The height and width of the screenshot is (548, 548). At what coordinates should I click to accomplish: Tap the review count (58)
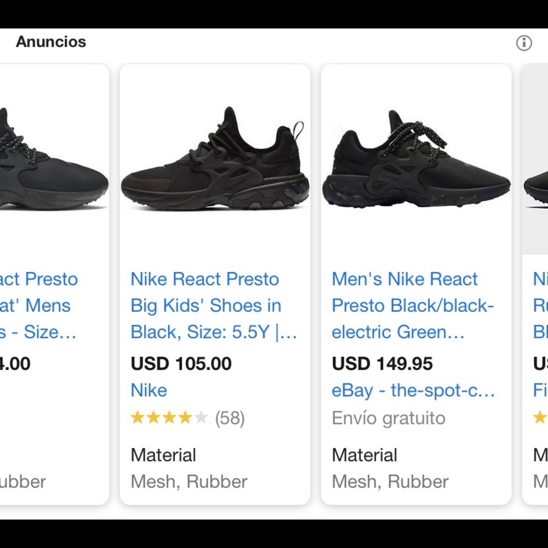(230, 418)
